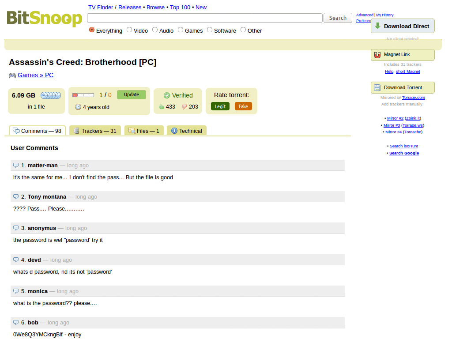The height and width of the screenshot is (339, 452).
Task: Click comment bubble icon next to Tony montana
Action: pyautogui.click(x=16, y=196)
